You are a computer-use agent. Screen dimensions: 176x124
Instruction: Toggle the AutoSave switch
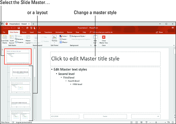[13, 28]
